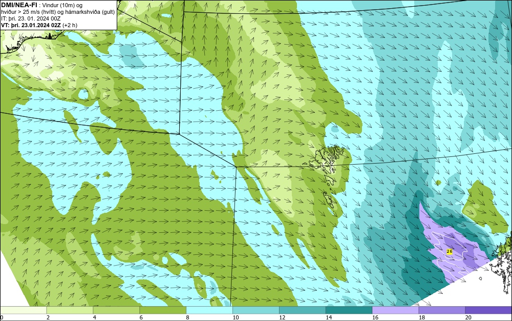
Task: Select the 18–20 m/s purple legend color
Action: 442,310
